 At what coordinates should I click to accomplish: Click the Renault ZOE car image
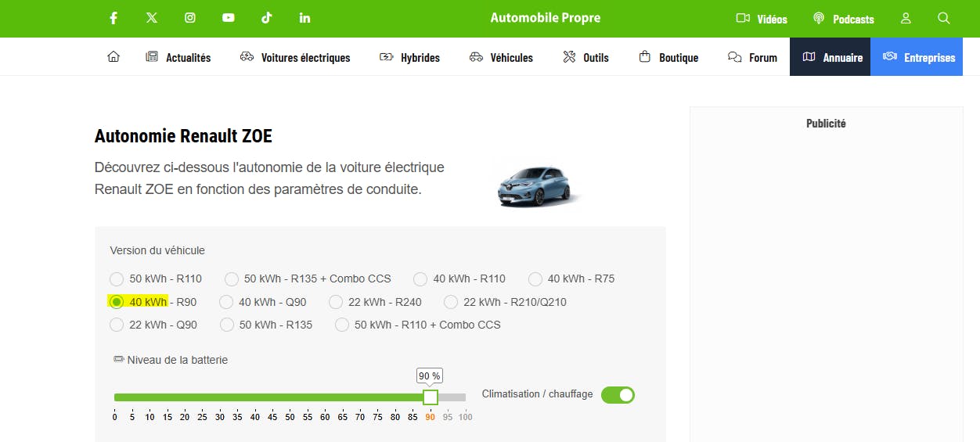point(536,186)
